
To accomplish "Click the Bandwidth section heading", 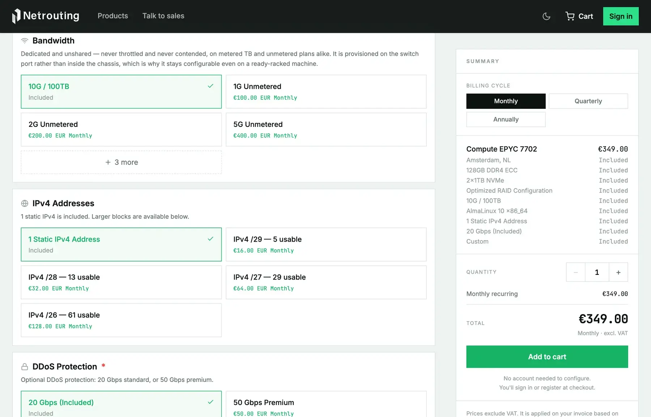I will [x=54, y=41].
